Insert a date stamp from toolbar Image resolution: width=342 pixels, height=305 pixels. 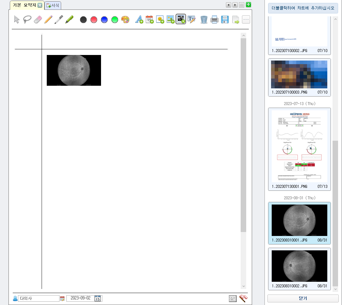point(149,20)
